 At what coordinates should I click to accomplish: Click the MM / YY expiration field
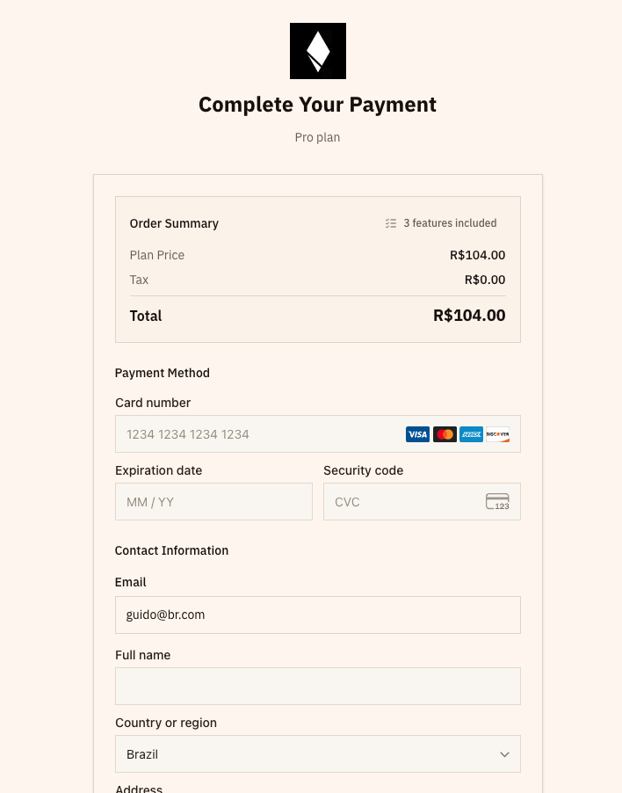pyautogui.click(x=213, y=502)
